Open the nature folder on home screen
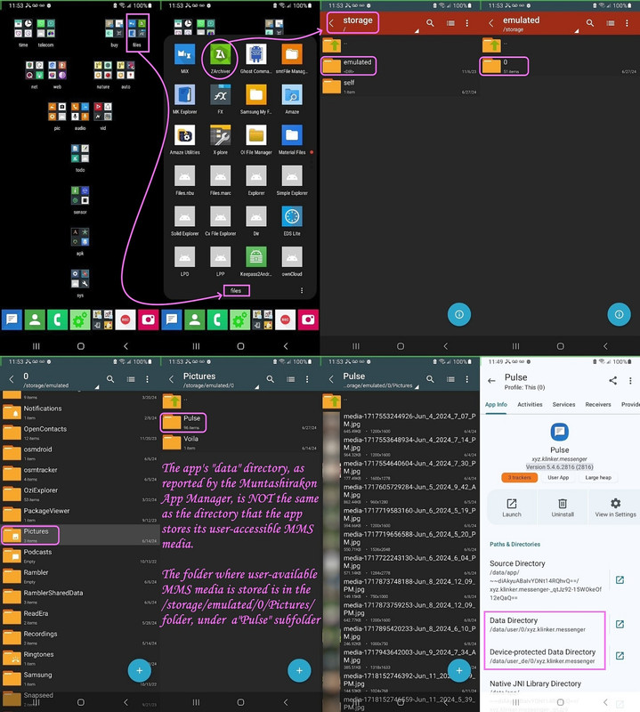The image size is (640, 712). (x=103, y=70)
